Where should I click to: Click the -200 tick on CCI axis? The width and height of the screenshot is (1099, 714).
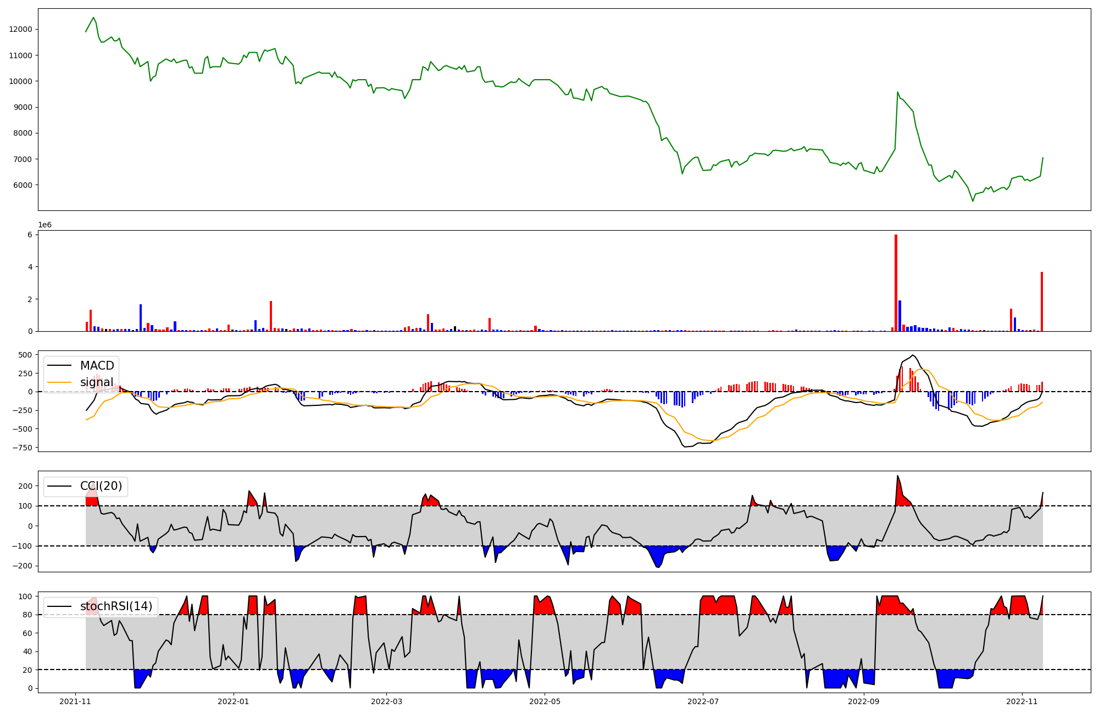(x=23, y=566)
